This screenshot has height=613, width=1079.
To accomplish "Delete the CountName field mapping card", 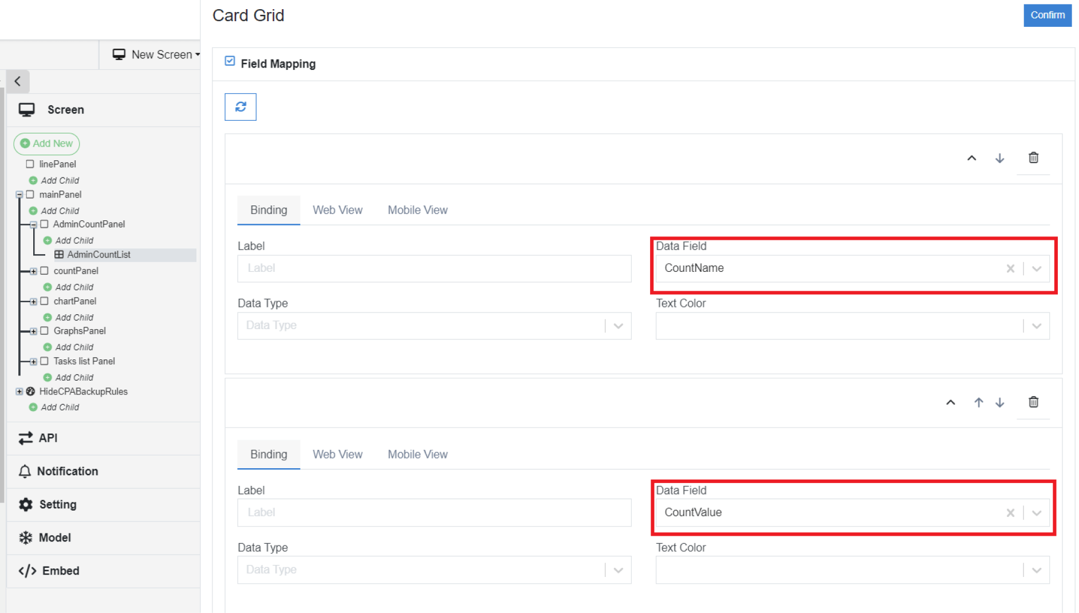I will tap(1033, 158).
